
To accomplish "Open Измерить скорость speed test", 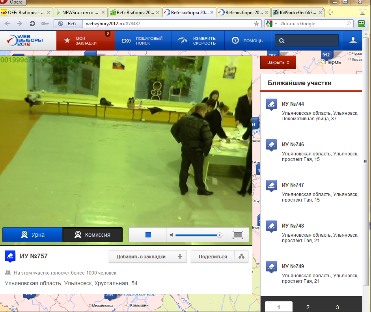I will [198, 41].
